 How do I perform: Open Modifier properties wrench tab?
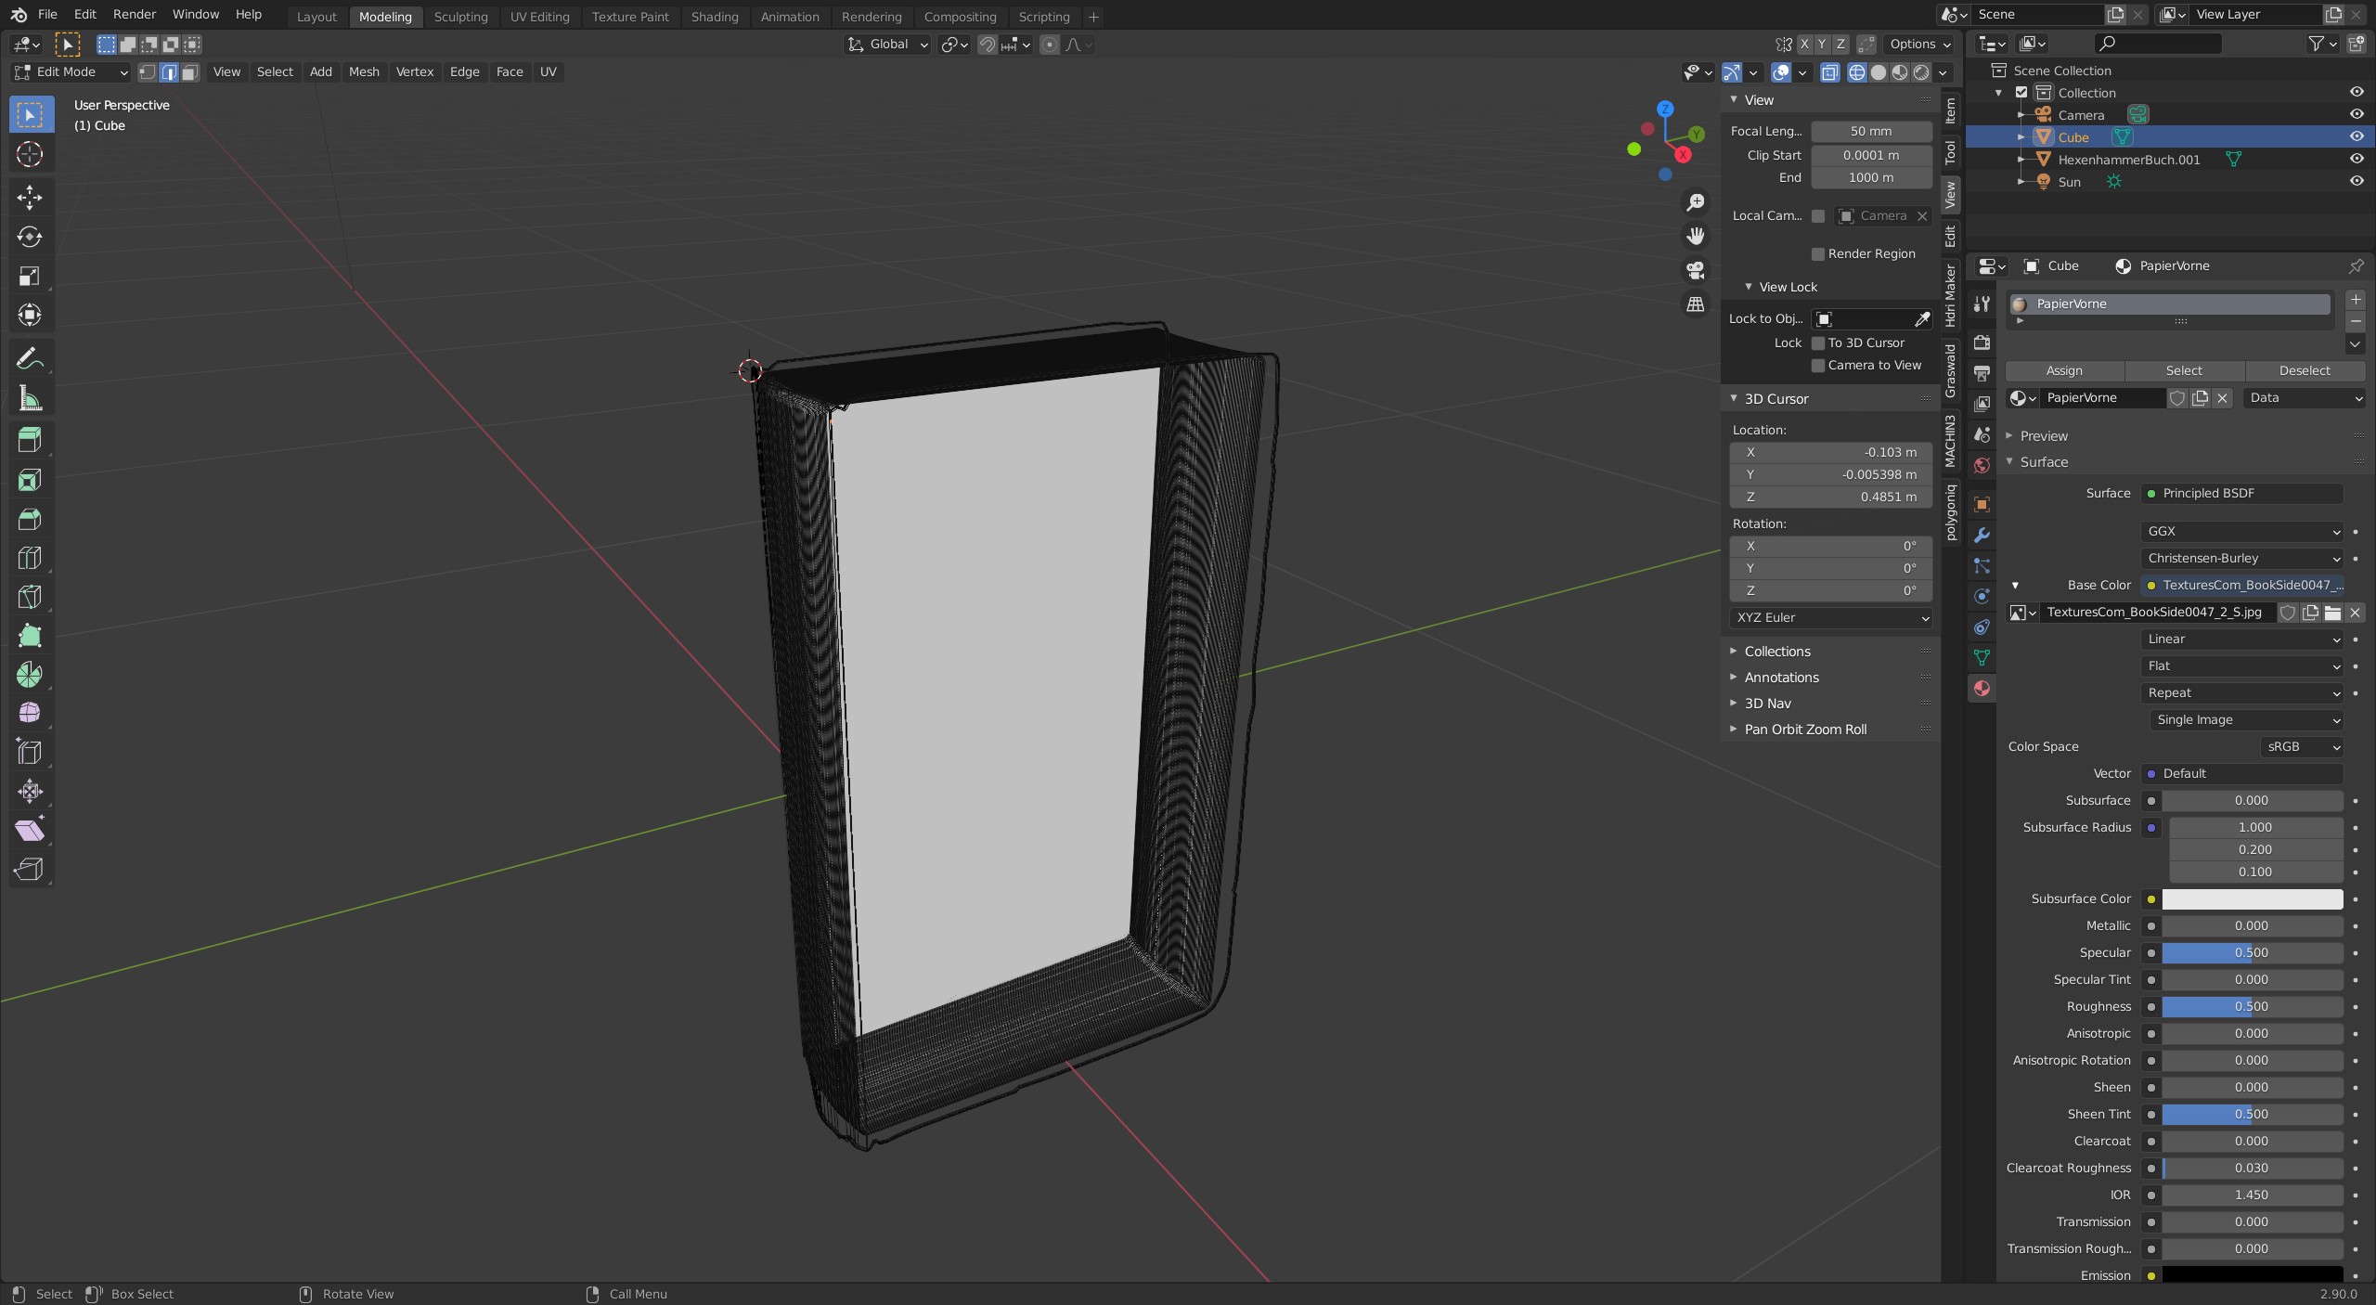[1982, 536]
